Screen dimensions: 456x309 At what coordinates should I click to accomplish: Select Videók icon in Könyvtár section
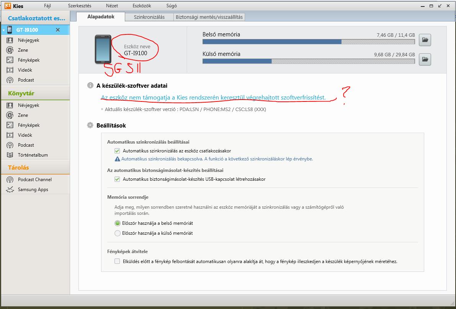point(10,135)
